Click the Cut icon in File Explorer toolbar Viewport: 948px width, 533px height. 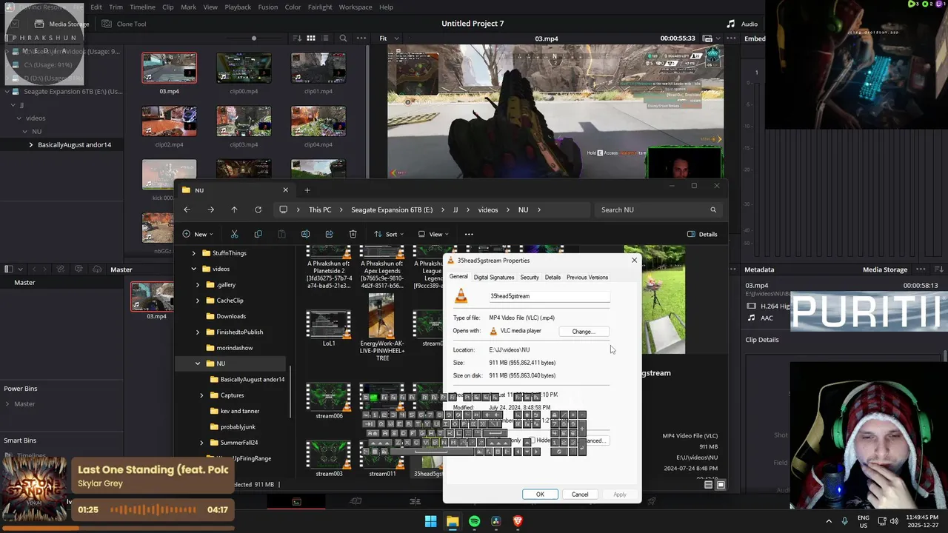[234, 234]
